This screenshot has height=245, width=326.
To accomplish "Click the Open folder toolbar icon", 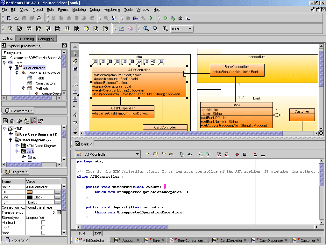I will click(17, 18).
